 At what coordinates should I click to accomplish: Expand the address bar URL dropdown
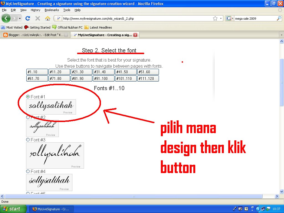[x=221, y=18]
